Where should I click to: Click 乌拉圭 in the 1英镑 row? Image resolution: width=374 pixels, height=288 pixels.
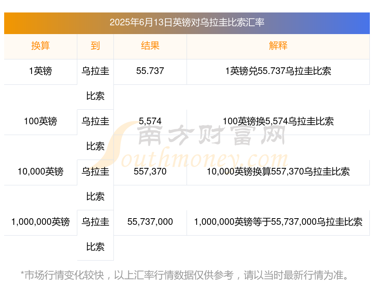click(95, 71)
